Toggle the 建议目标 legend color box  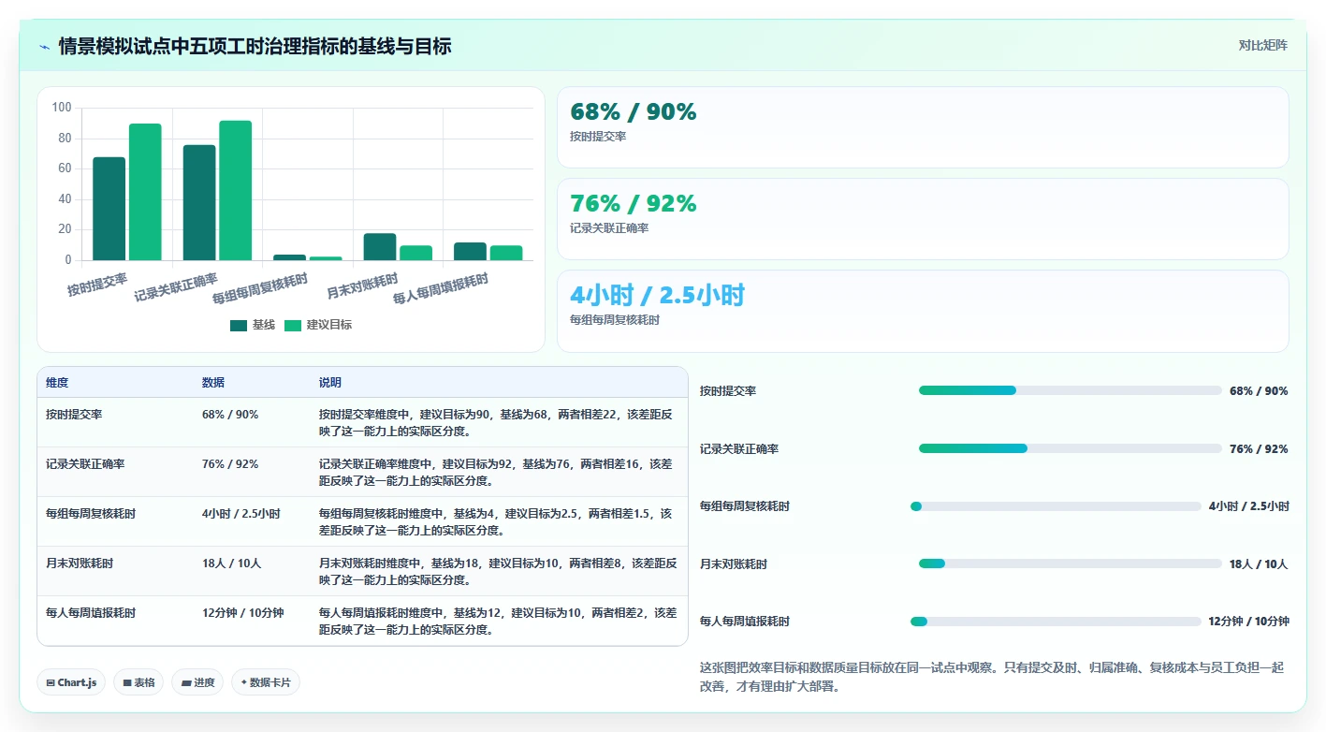click(293, 325)
